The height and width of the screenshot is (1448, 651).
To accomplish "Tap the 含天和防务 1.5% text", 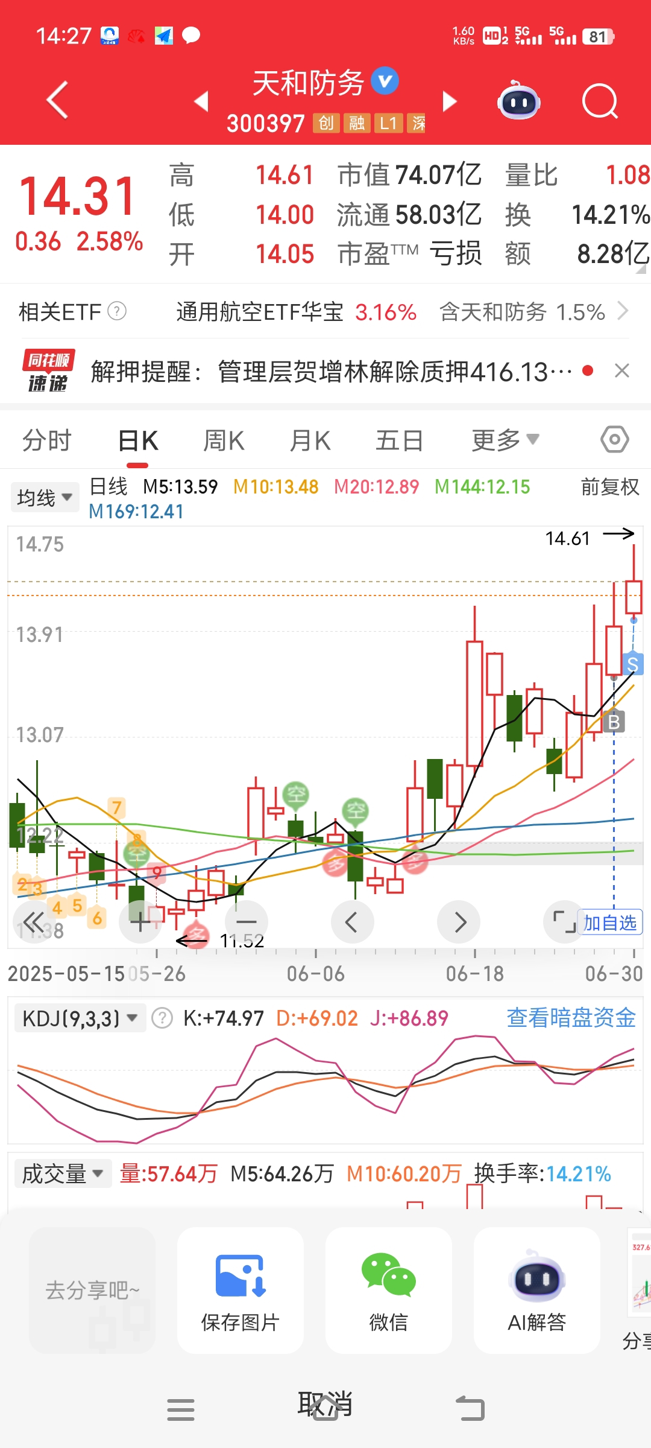I will tap(522, 312).
